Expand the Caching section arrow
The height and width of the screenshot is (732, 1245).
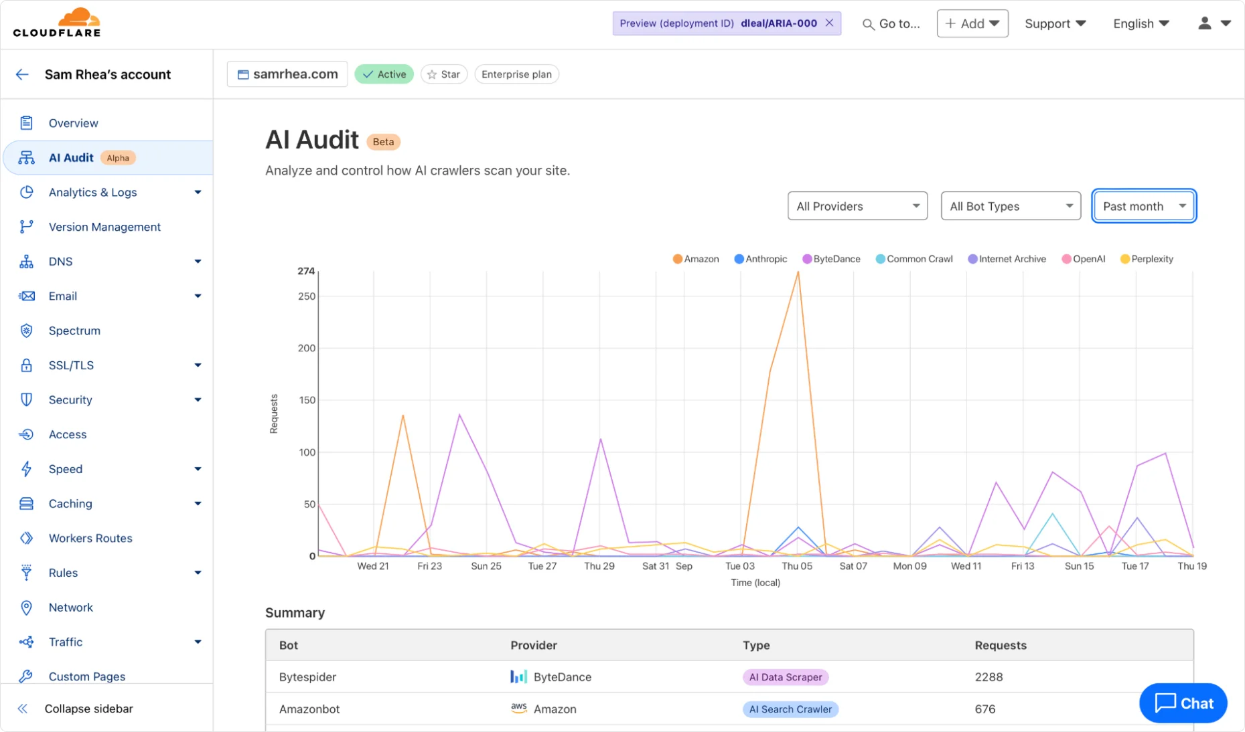198,504
